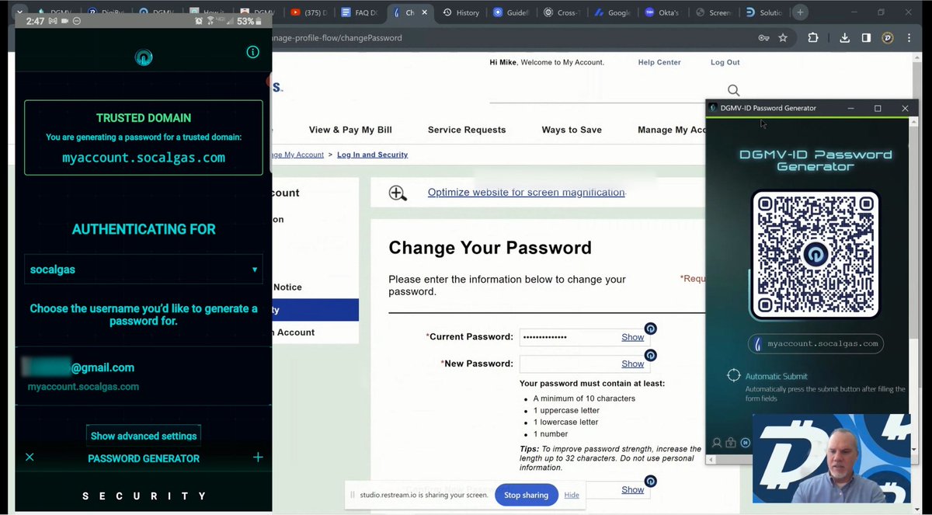
Task: Click Stop sharing button
Action: coord(526,495)
